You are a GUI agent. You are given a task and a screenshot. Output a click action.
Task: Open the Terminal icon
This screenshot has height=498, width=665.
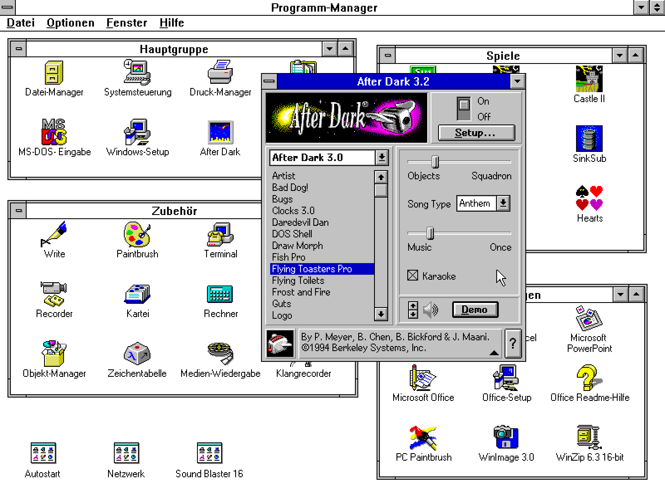coord(220,234)
